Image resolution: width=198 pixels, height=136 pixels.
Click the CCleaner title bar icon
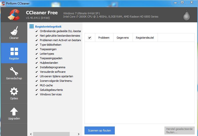click(3, 3)
